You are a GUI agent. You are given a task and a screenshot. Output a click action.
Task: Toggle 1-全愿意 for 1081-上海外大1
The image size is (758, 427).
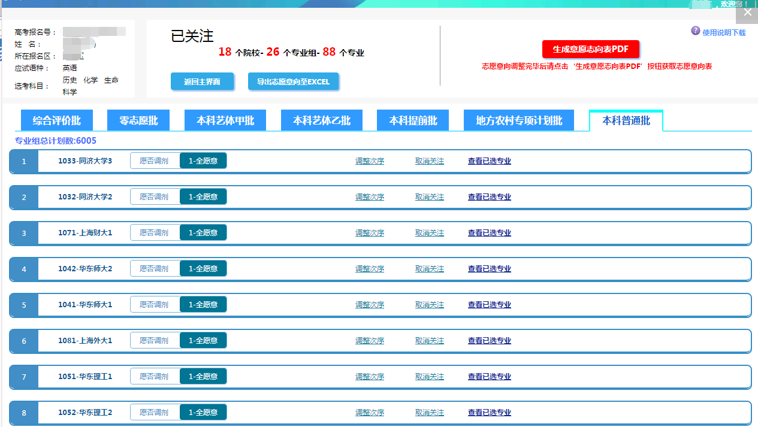[203, 340]
